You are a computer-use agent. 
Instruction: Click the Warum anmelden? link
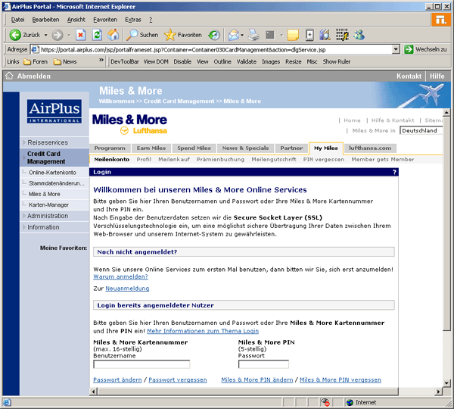click(120, 276)
